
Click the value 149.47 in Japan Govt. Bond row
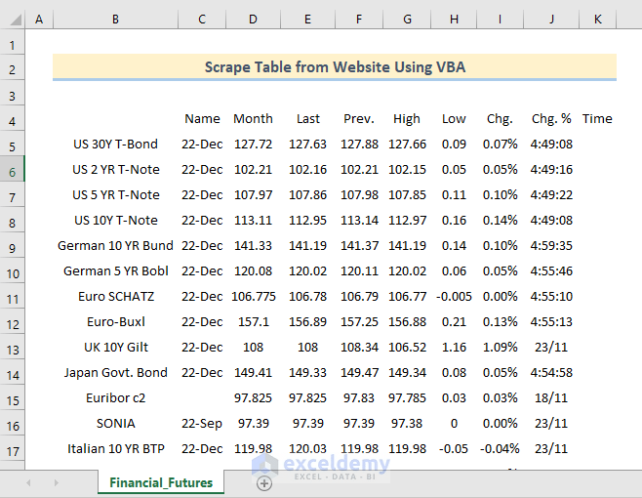coord(359,373)
